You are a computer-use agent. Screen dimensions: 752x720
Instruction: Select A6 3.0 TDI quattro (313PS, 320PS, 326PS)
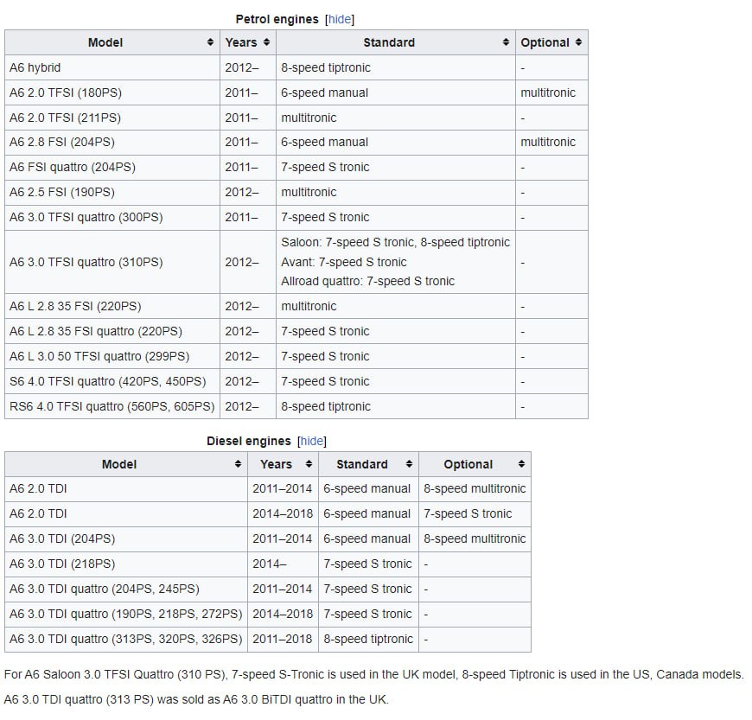(126, 639)
